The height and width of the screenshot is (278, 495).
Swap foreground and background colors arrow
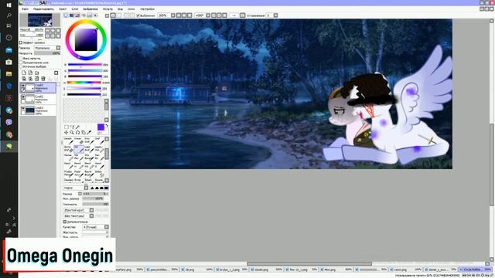point(107,126)
